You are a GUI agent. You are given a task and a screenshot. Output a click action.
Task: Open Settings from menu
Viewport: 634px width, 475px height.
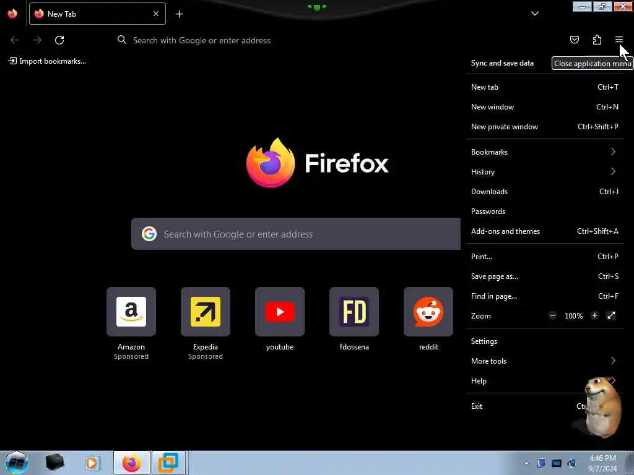pos(545,341)
